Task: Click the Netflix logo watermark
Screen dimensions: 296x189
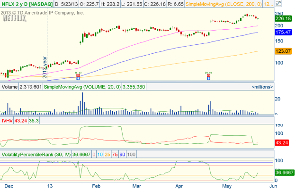Action: tap(13, 19)
